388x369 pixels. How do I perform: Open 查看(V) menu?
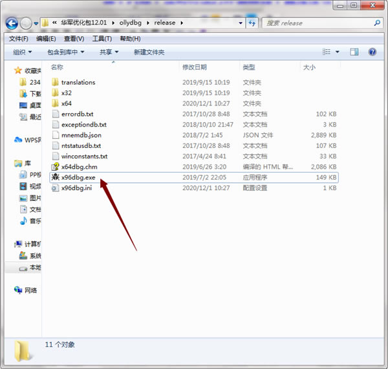[74, 39]
